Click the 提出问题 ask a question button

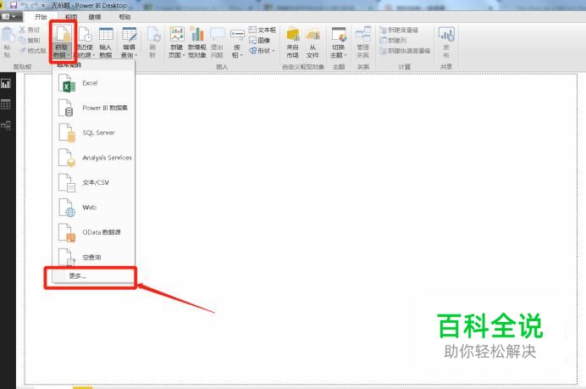point(217,42)
